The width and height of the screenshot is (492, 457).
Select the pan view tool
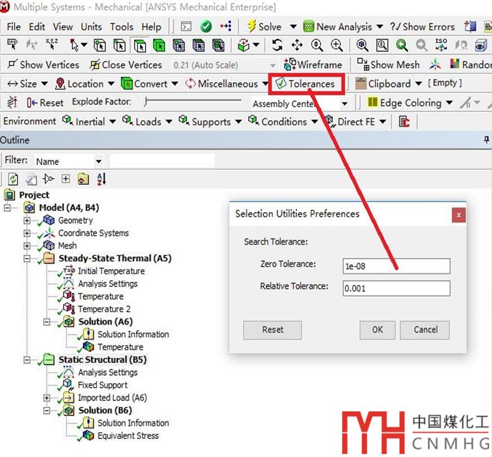tap(296, 46)
